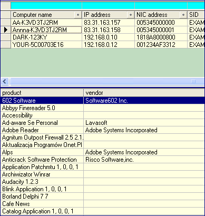
Task: Select the Annna-K3VD3TJ2RM computer name cell
Action: (46, 30)
